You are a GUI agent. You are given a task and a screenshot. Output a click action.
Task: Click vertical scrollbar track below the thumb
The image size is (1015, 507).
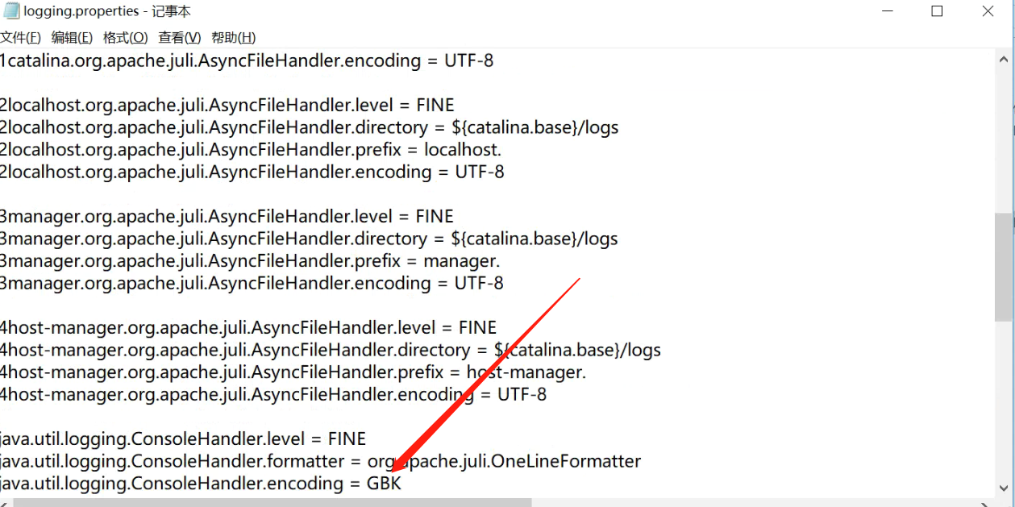pos(1004,399)
